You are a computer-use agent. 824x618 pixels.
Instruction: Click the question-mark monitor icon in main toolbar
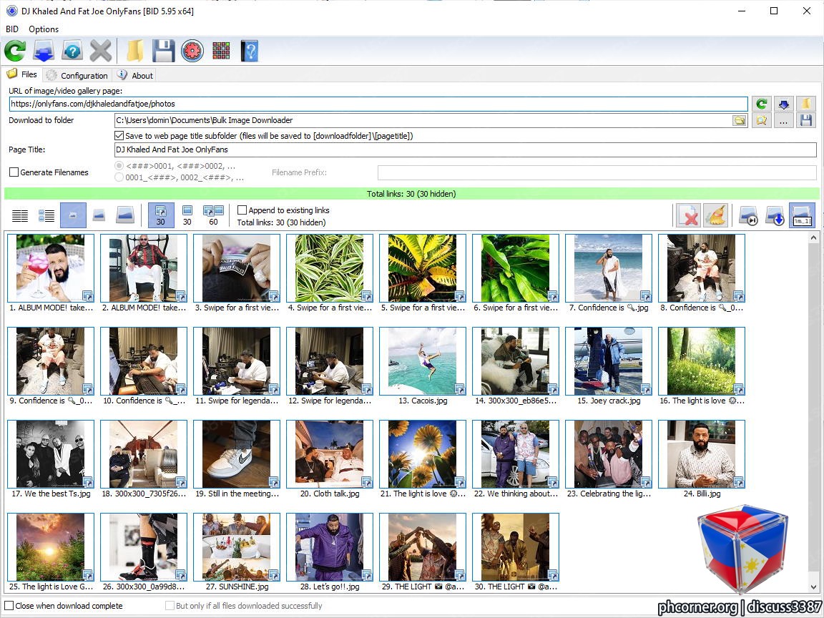coord(72,51)
